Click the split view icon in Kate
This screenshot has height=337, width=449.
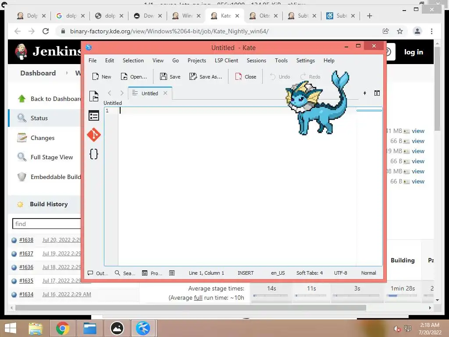[x=377, y=93]
